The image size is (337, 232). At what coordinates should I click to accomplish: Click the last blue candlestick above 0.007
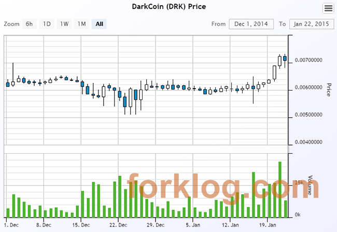click(285, 59)
